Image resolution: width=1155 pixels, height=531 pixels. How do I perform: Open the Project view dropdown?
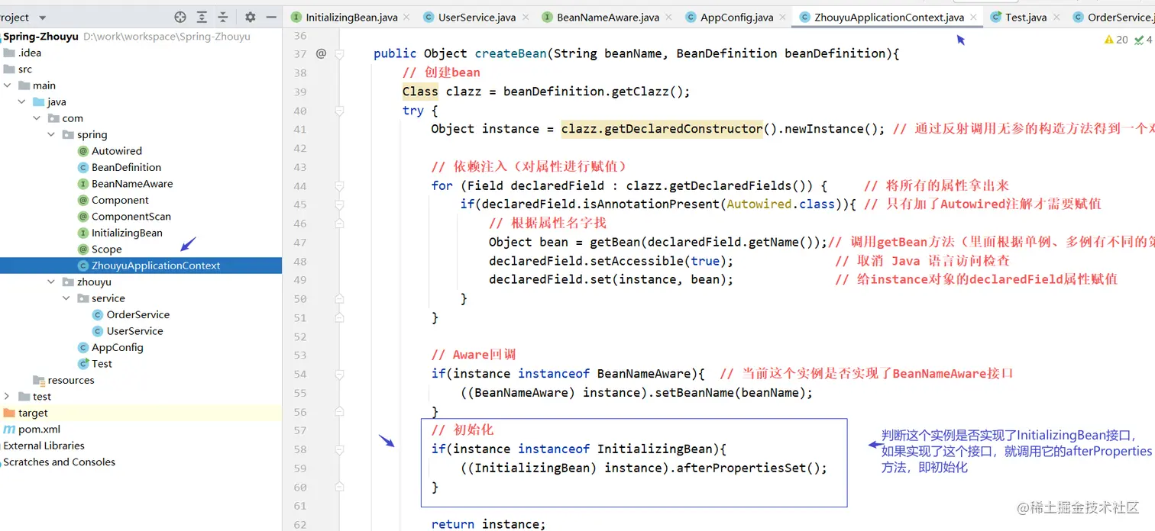coord(42,17)
